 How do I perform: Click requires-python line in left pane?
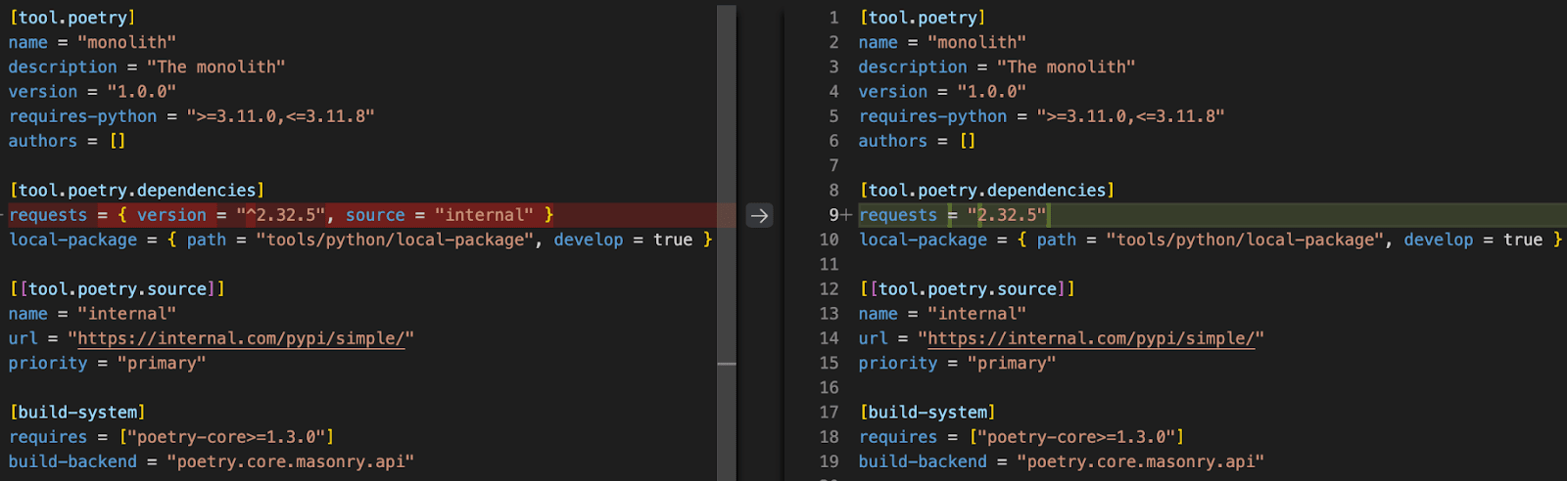coord(192,116)
